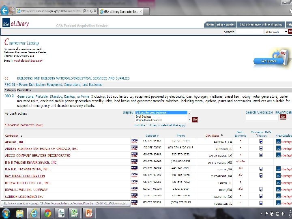Open Windows Explorer folder icon on taskbar
This screenshot has width=292, height=219.
[20, 214]
